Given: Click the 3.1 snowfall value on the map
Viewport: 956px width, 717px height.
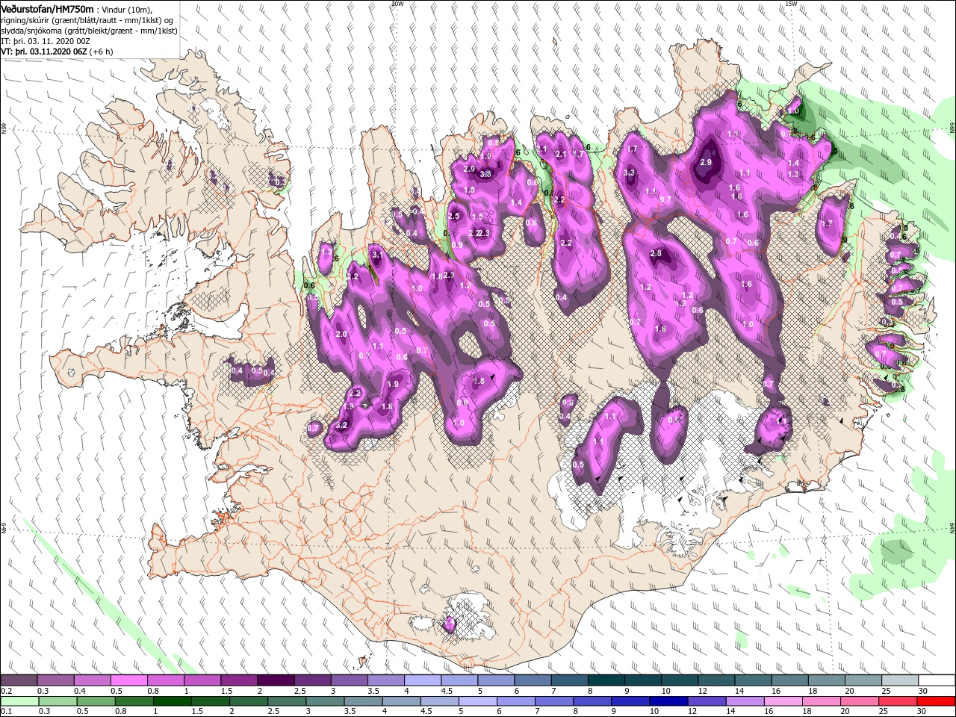Looking at the screenshot, I should pyautogui.click(x=377, y=255).
